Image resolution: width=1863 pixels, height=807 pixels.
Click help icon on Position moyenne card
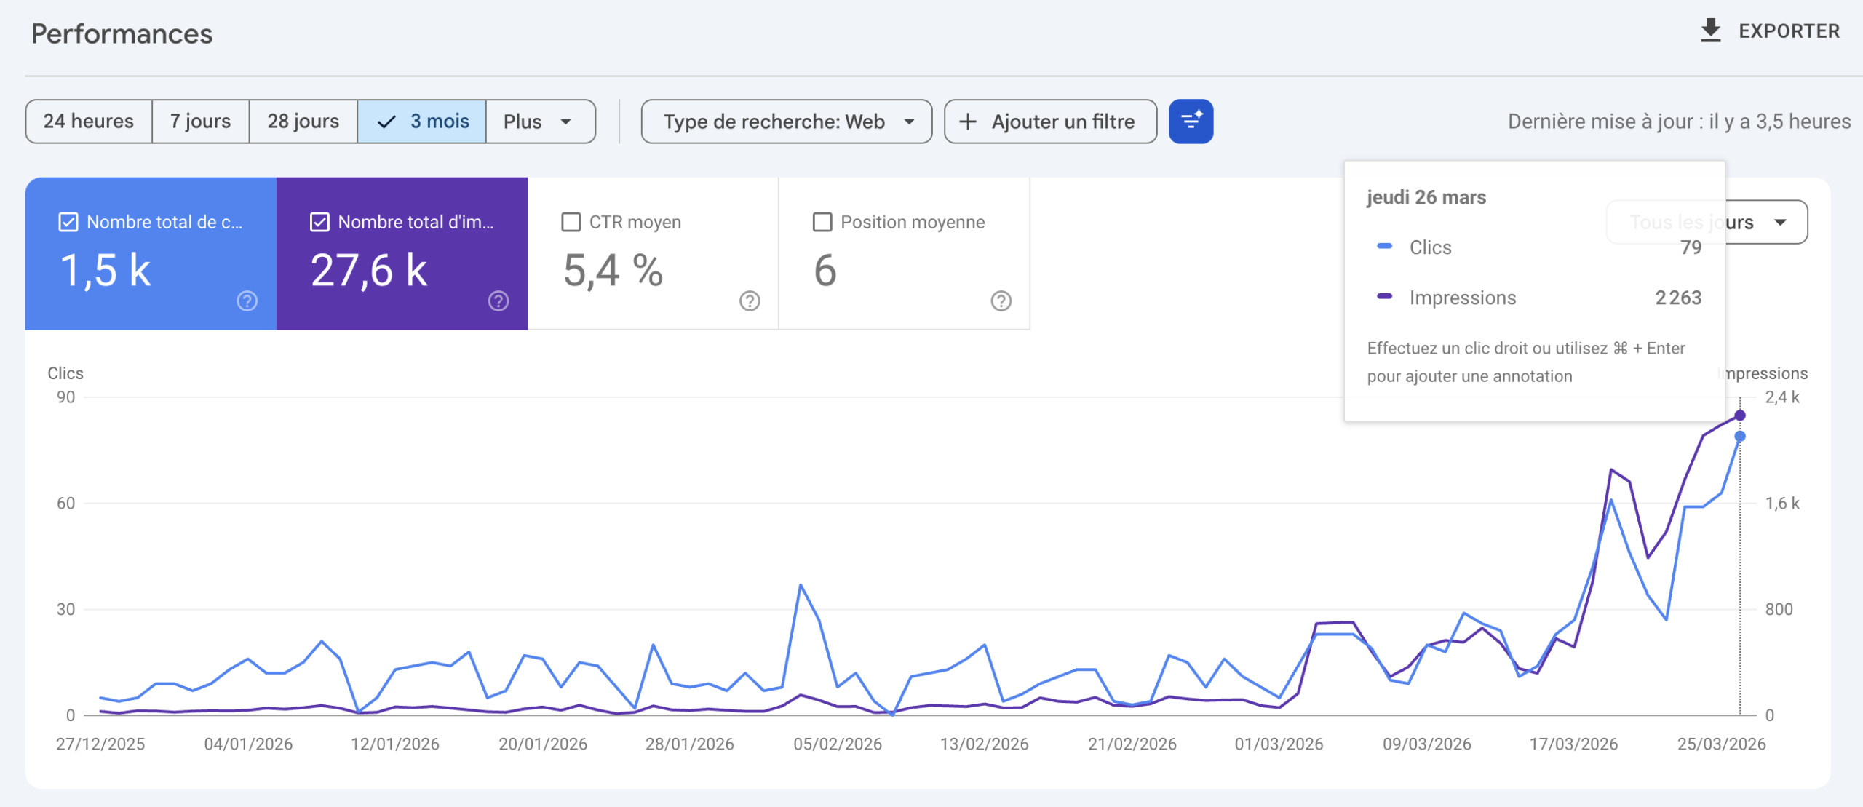click(x=1001, y=301)
